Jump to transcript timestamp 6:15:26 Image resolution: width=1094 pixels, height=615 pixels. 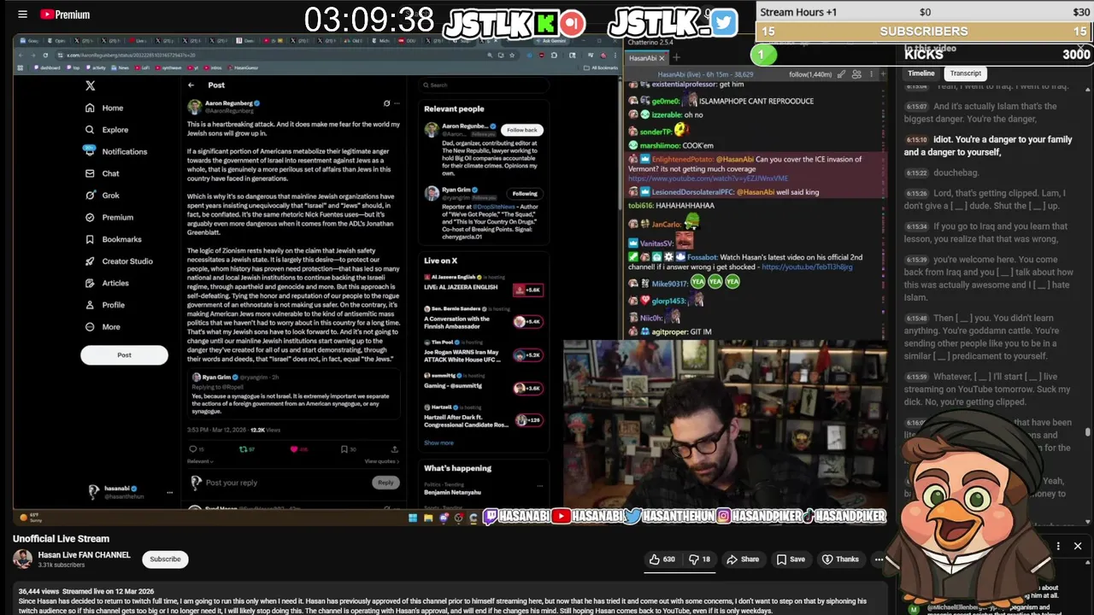[916, 194]
